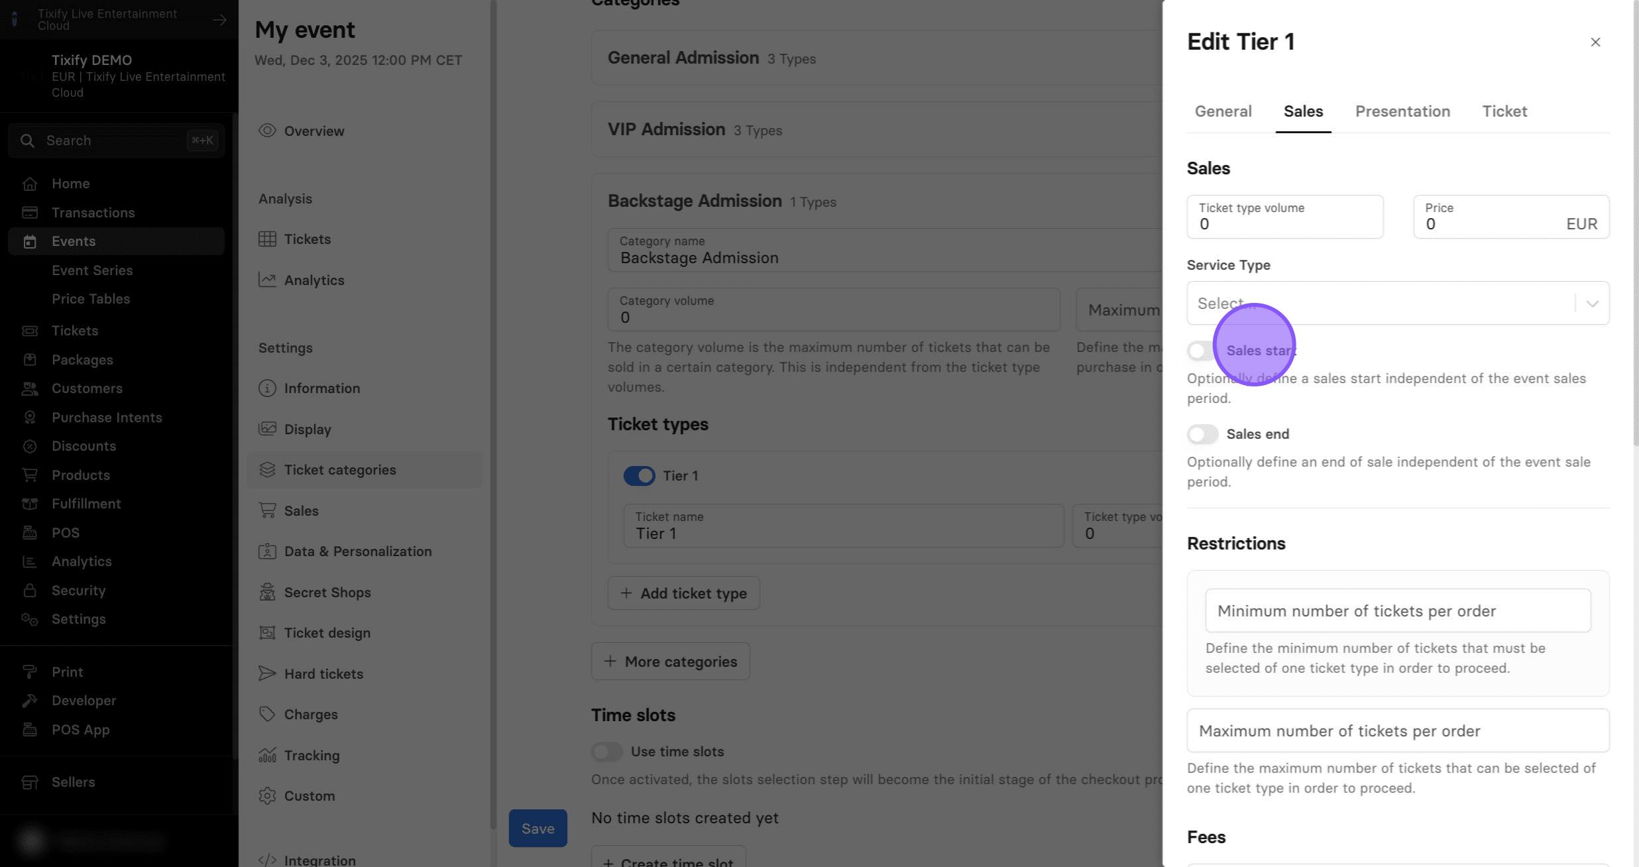The width and height of the screenshot is (1639, 867).
Task: Close the Edit Tier 1 panel
Action: pos(1595,42)
